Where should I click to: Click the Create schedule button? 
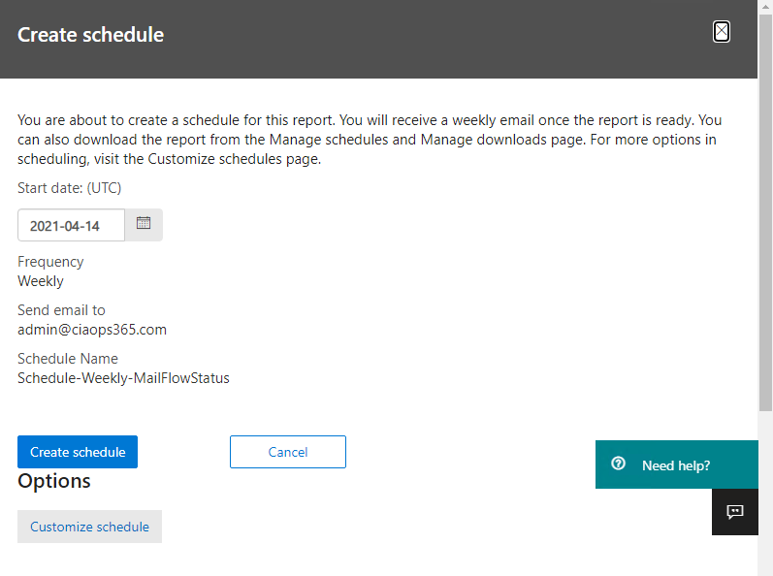(78, 452)
